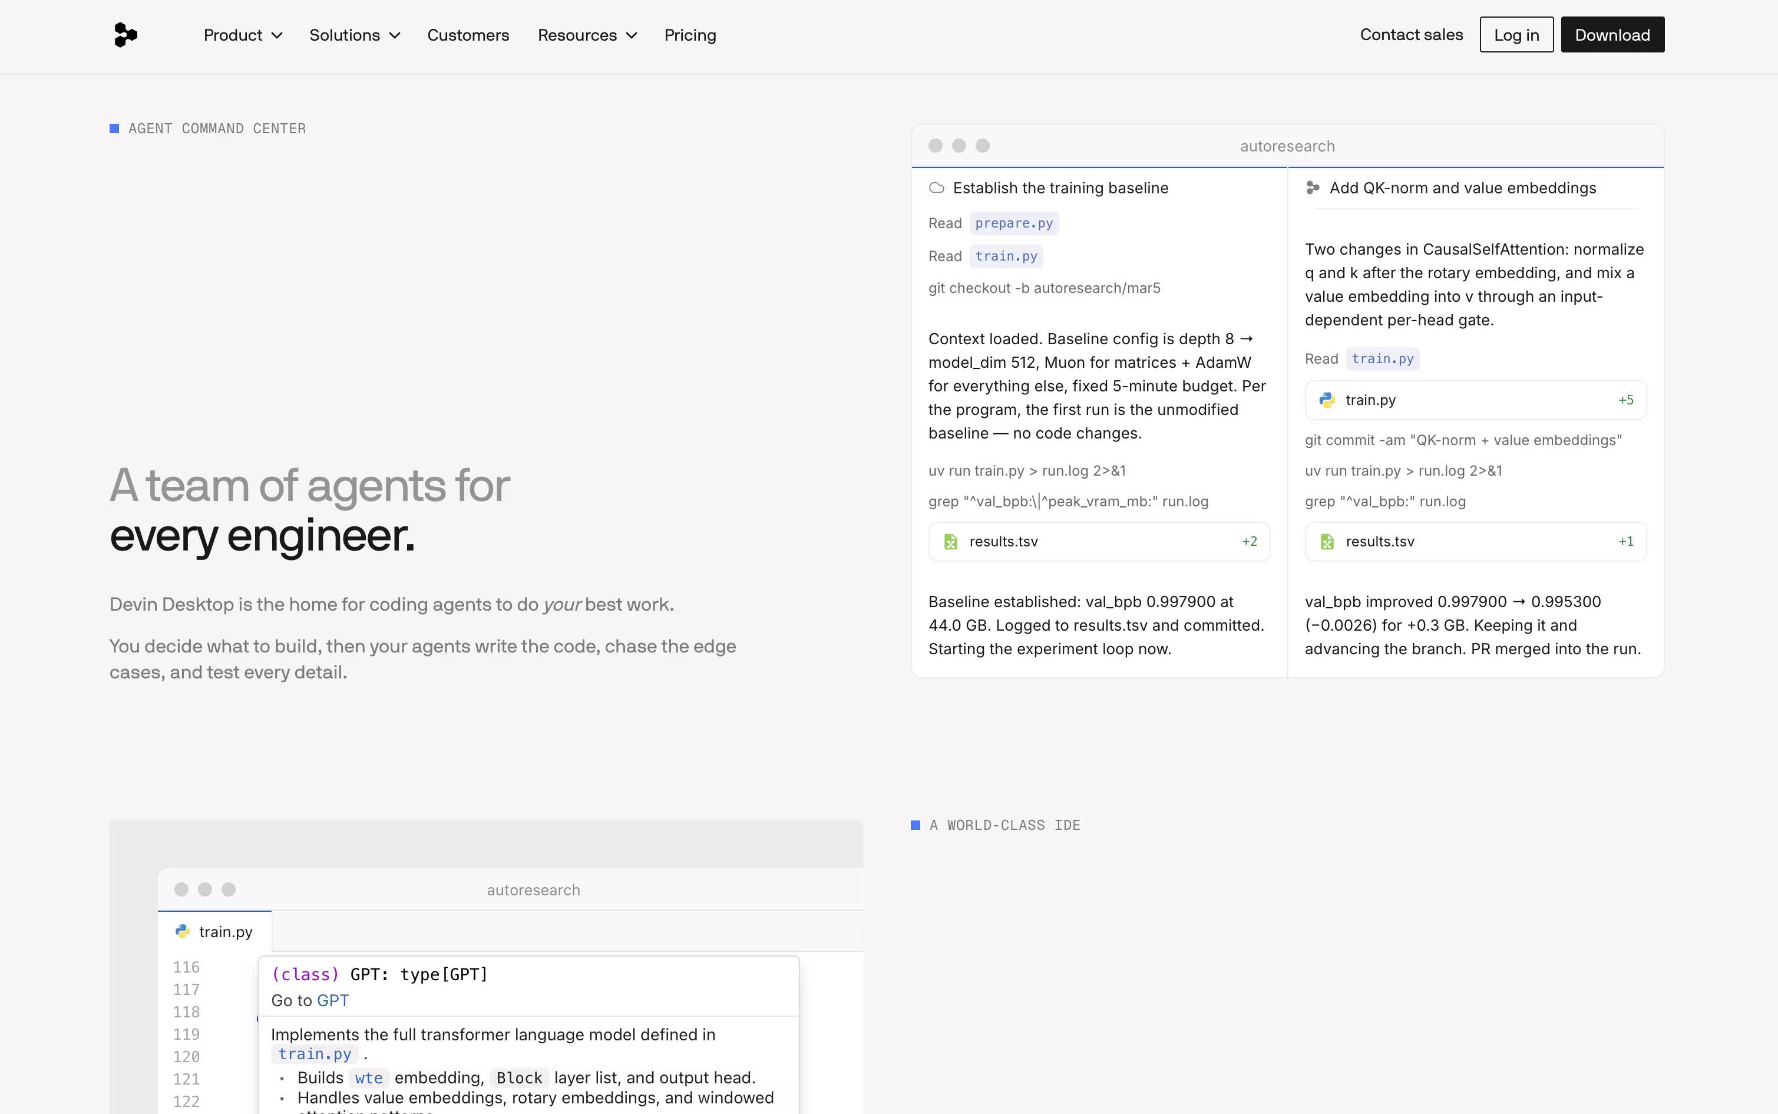Screen dimensions: 1778x1114
Task: Select the Establish the training baseline session header
Action: [x=1099, y=188]
